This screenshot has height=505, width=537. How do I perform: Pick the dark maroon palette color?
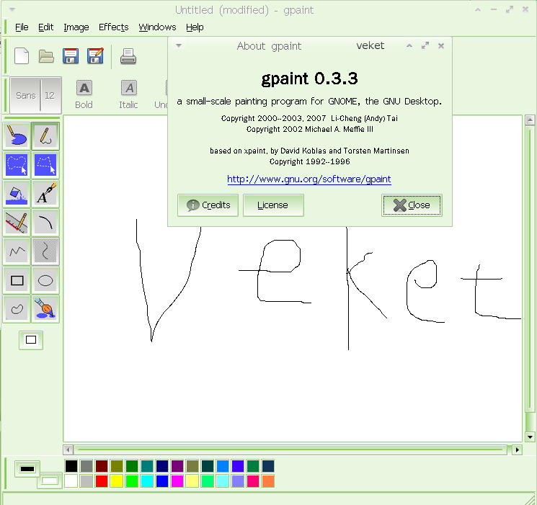pos(102,466)
